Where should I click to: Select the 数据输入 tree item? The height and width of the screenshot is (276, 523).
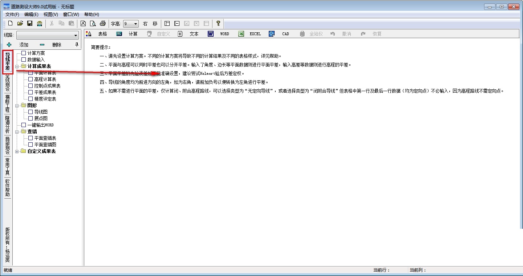(x=36, y=60)
